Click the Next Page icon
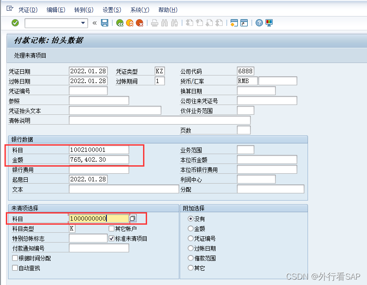 pyautogui.click(x=209, y=23)
